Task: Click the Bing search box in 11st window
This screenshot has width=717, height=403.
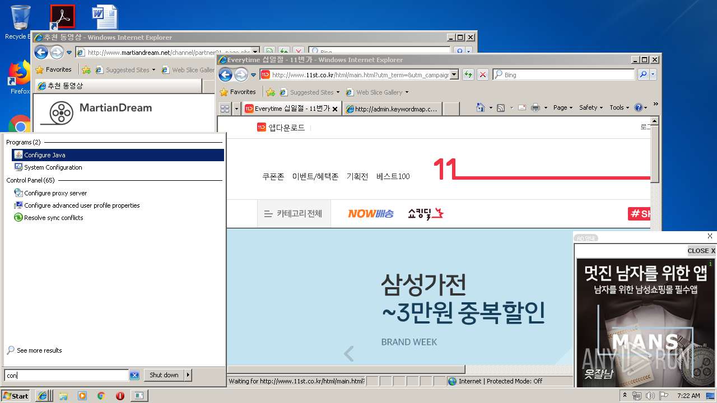Action: [564, 74]
